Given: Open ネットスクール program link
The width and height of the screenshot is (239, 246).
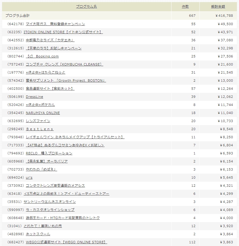Looking at the screenshot, I should pos(38,234).
